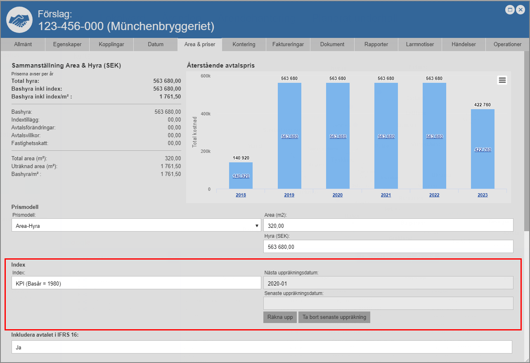Open the Index selection field
The width and height of the screenshot is (530, 363).
click(x=136, y=283)
